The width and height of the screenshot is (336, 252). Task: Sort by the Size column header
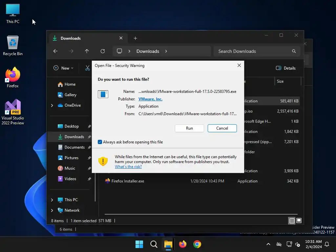pyautogui.click(x=287, y=81)
